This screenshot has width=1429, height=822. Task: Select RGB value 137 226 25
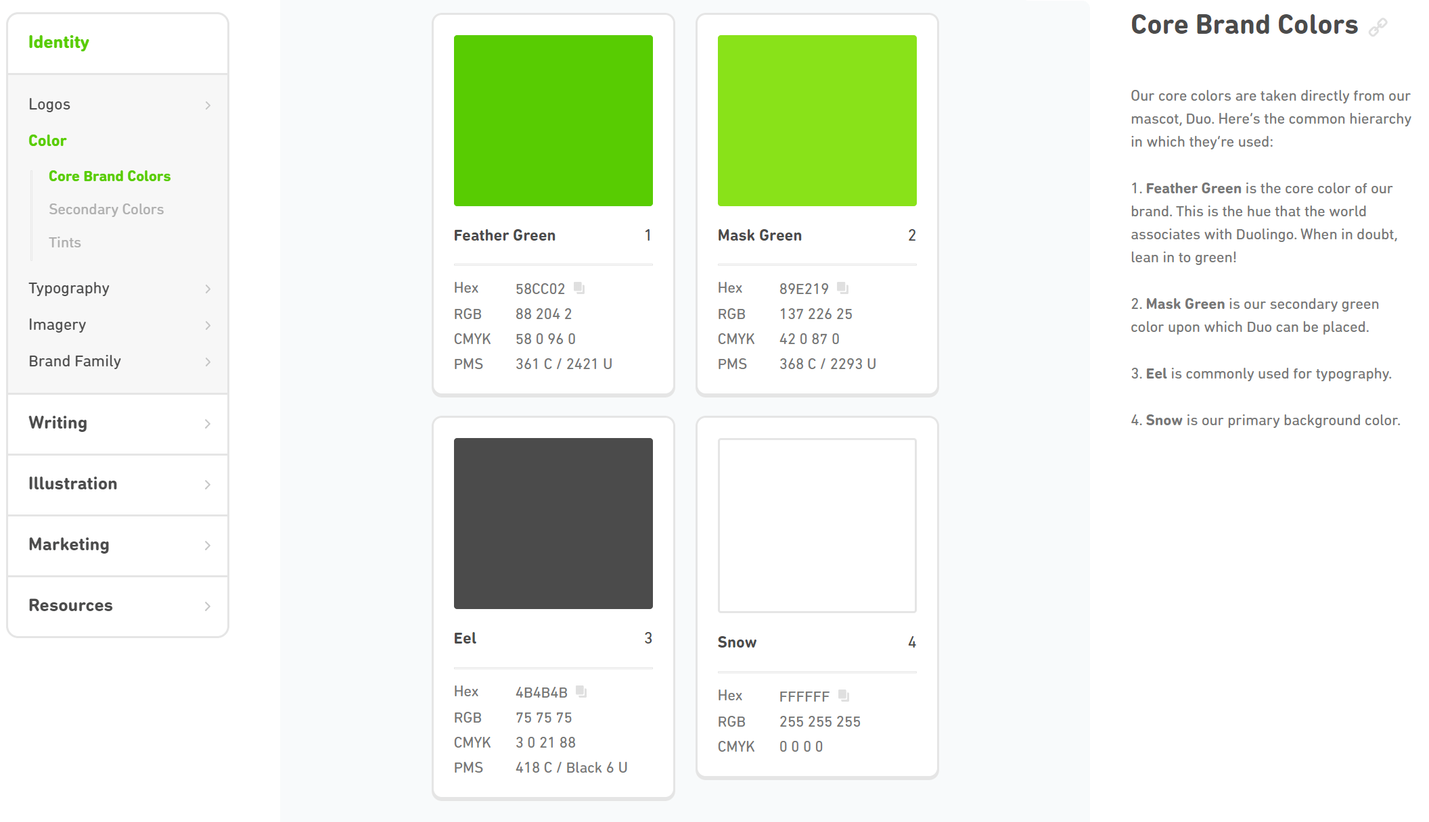click(x=816, y=314)
